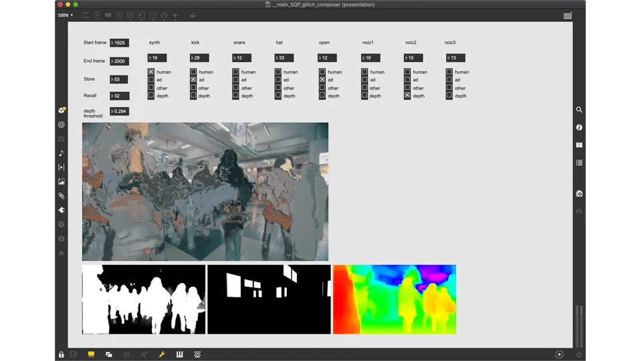This screenshot has width=642, height=361.
Task: Show the inspector split-panel icon
Action: (579, 145)
